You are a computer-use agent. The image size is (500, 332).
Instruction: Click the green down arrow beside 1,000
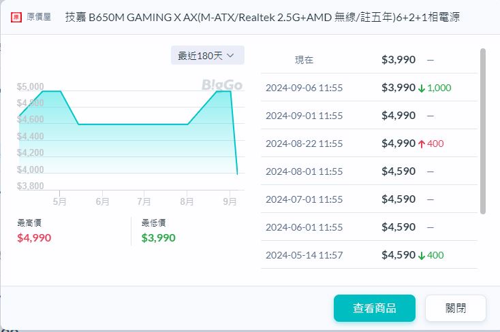point(422,88)
